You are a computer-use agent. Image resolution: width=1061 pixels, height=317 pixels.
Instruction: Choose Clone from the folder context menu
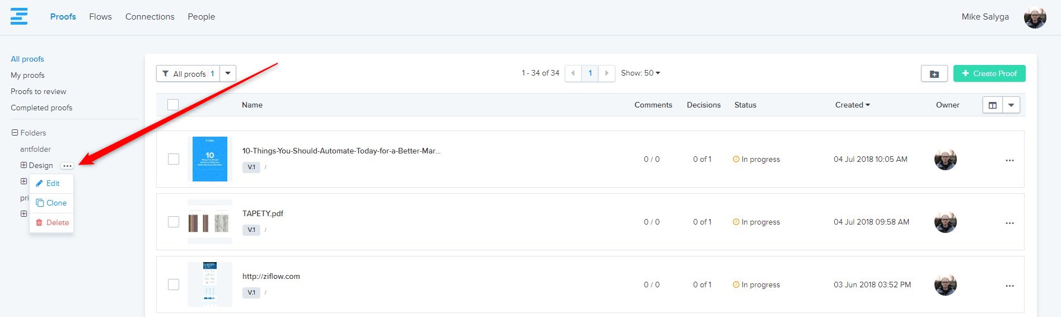click(x=52, y=203)
